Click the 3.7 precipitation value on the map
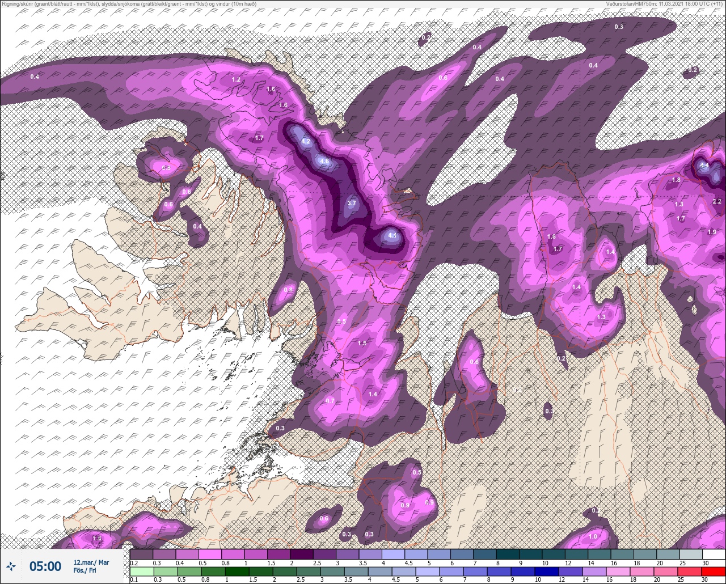 [352, 204]
